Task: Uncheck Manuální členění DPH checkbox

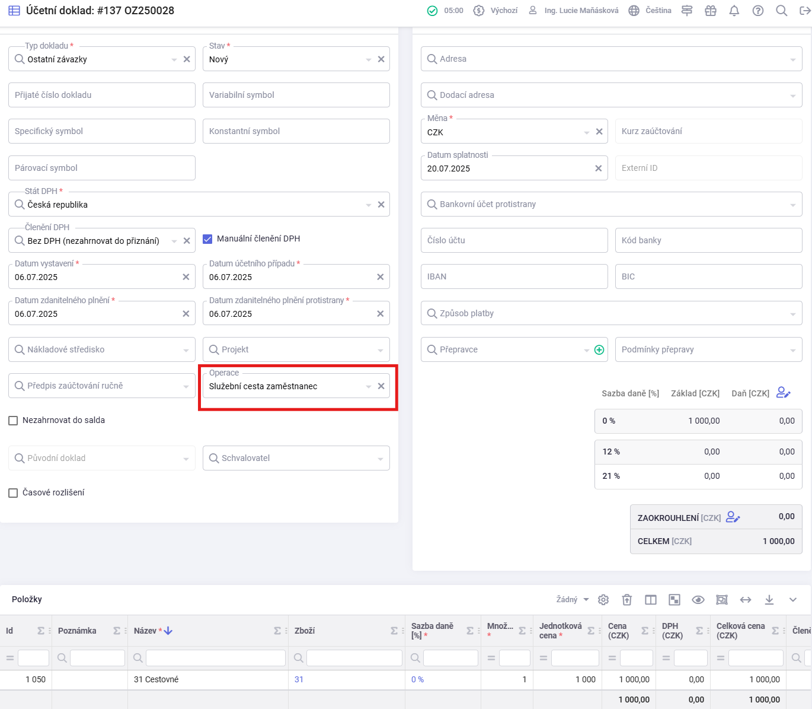Action: click(207, 239)
